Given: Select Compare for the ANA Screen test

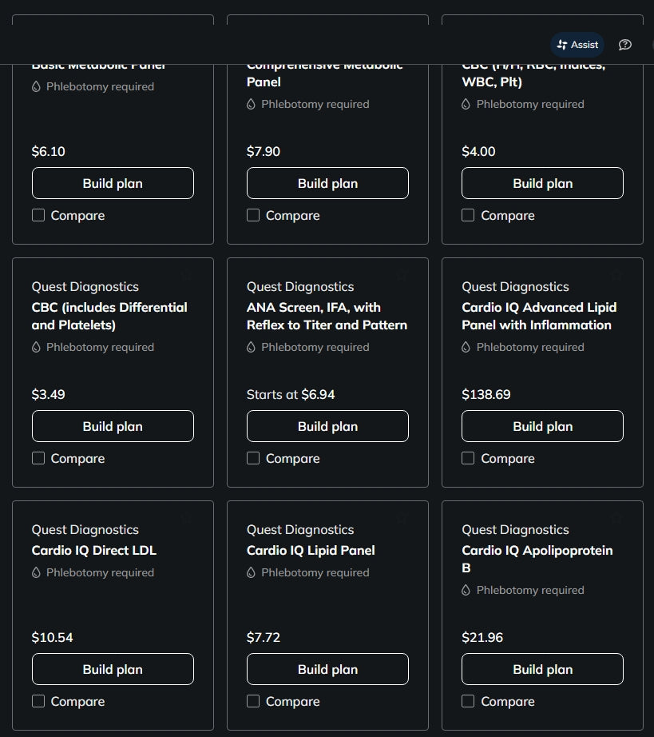Looking at the screenshot, I should pyautogui.click(x=252, y=458).
